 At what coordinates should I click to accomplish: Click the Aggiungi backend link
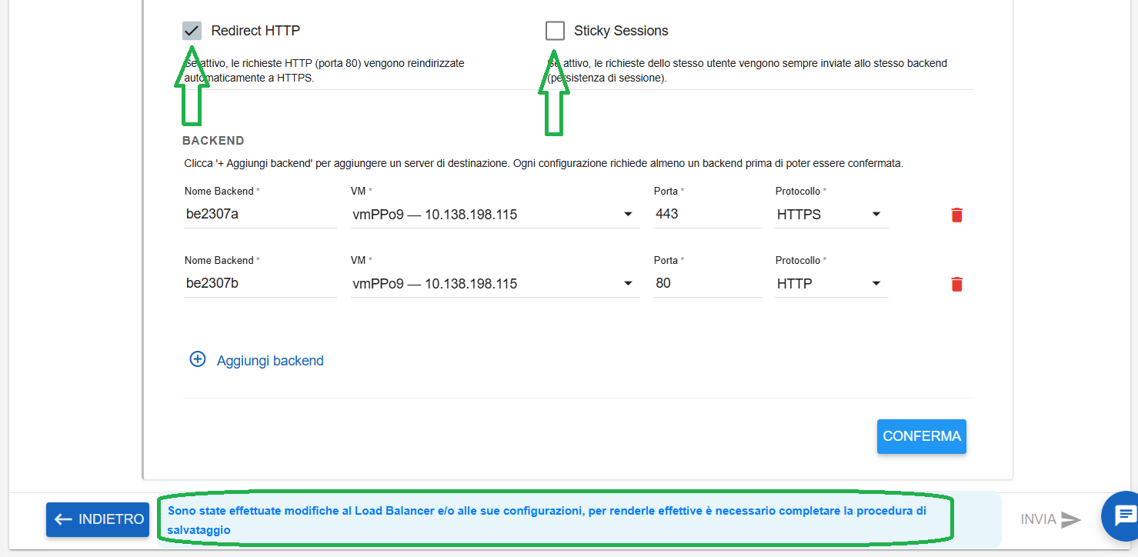[270, 361]
